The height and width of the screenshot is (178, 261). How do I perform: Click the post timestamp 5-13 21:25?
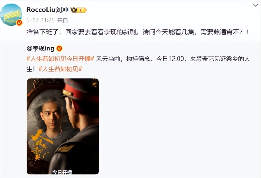(x=41, y=20)
